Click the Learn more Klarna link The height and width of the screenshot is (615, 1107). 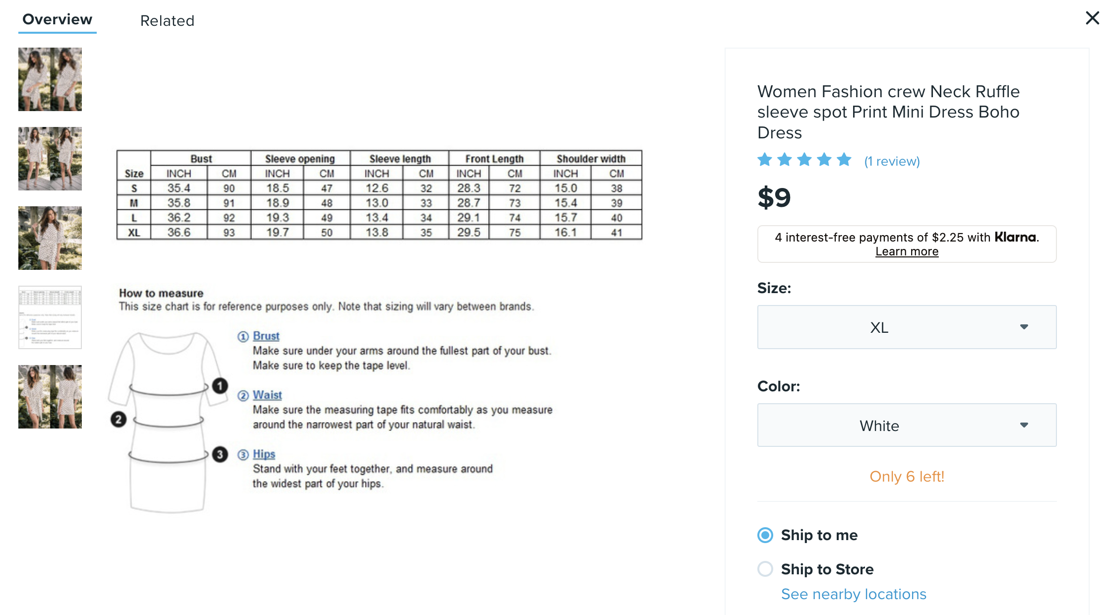(907, 251)
